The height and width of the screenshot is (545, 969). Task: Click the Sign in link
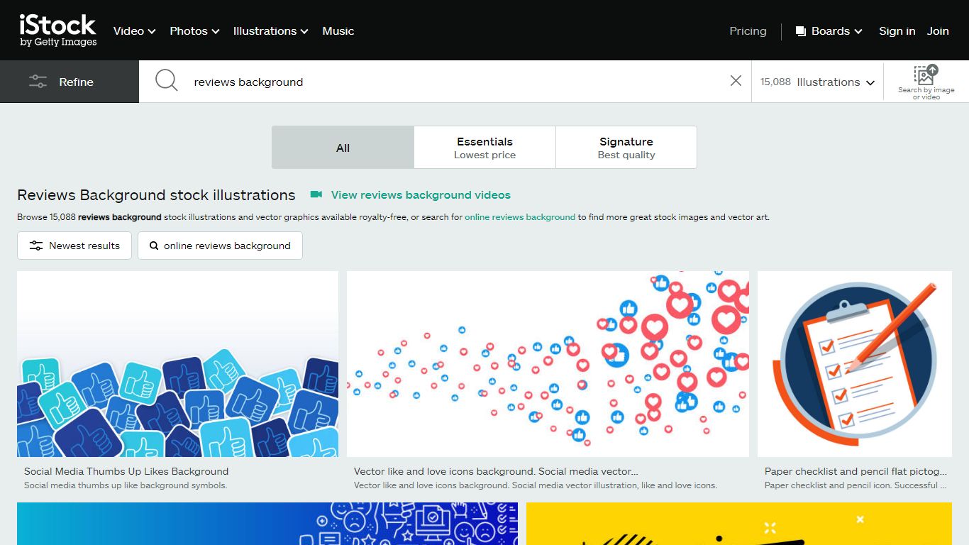(x=897, y=31)
